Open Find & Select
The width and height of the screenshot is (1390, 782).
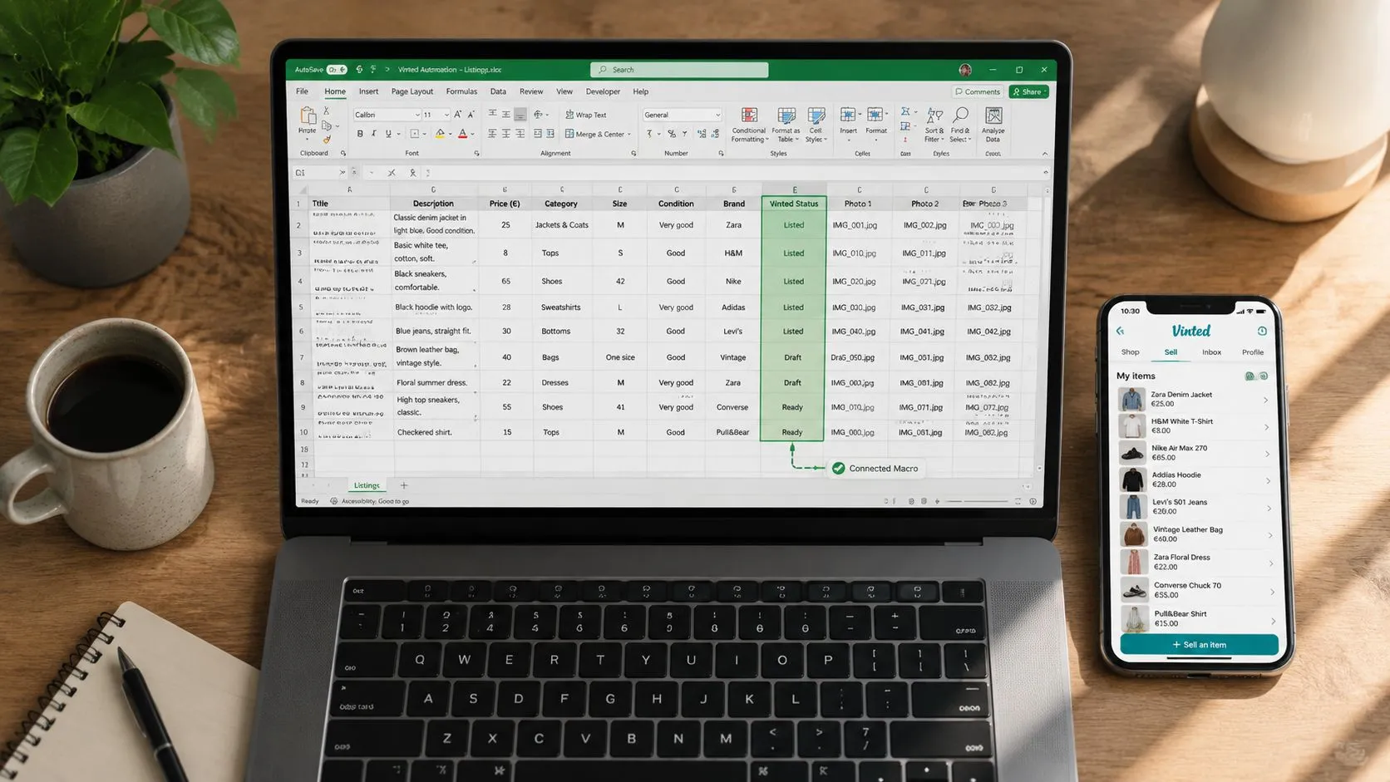click(960, 125)
